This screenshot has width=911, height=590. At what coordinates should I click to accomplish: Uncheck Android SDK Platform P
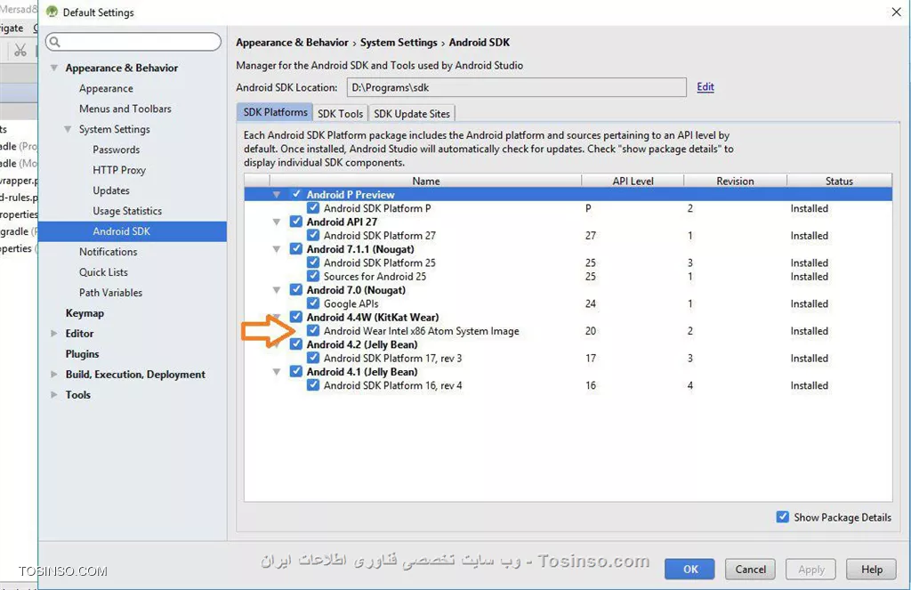click(x=313, y=208)
